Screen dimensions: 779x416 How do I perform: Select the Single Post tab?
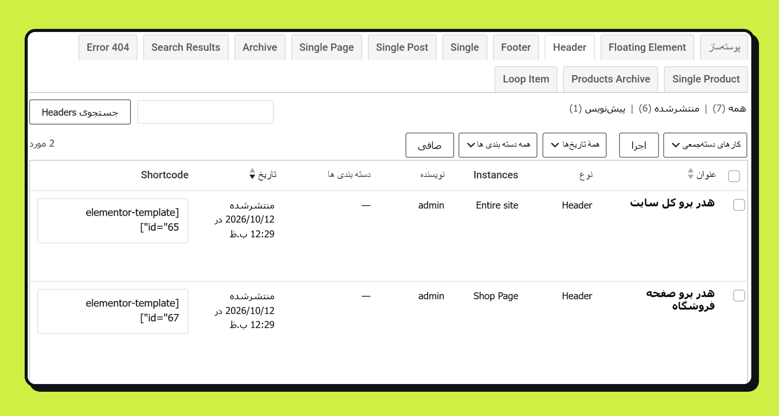click(402, 47)
